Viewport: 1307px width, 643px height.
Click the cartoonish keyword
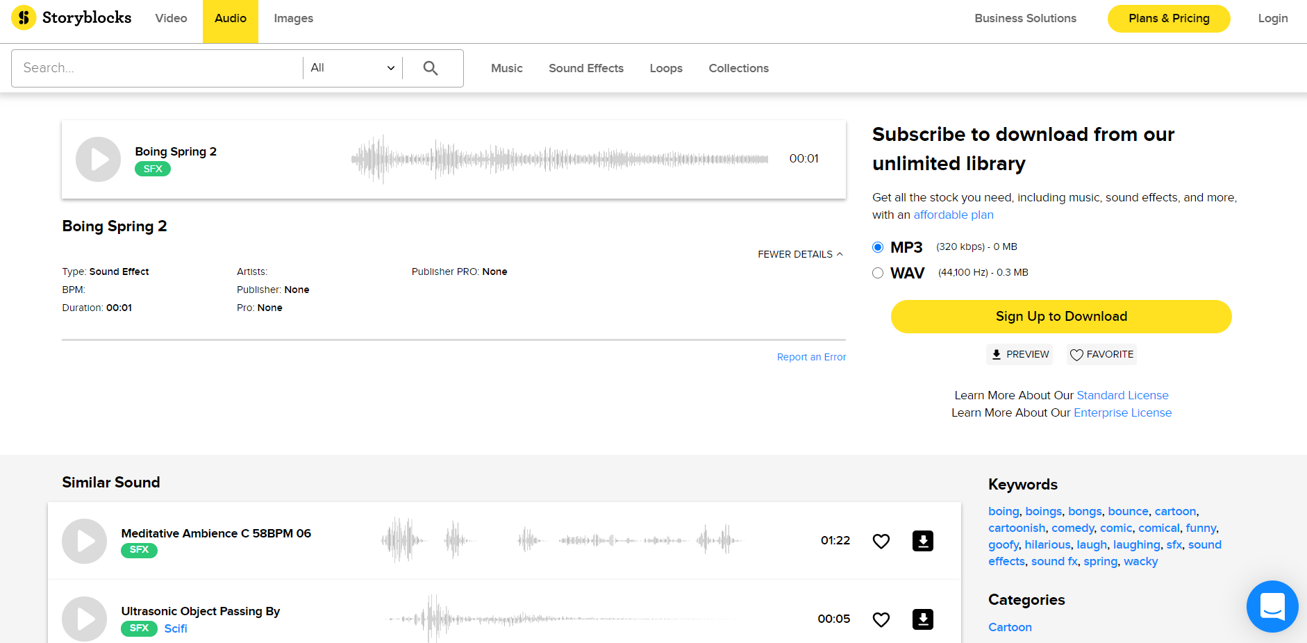click(x=1017, y=528)
